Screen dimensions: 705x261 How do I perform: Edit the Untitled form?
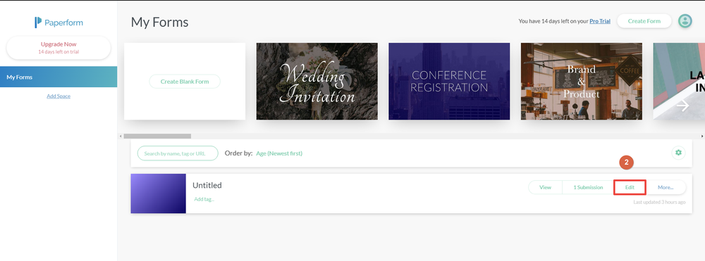pyautogui.click(x=630, y=187)
